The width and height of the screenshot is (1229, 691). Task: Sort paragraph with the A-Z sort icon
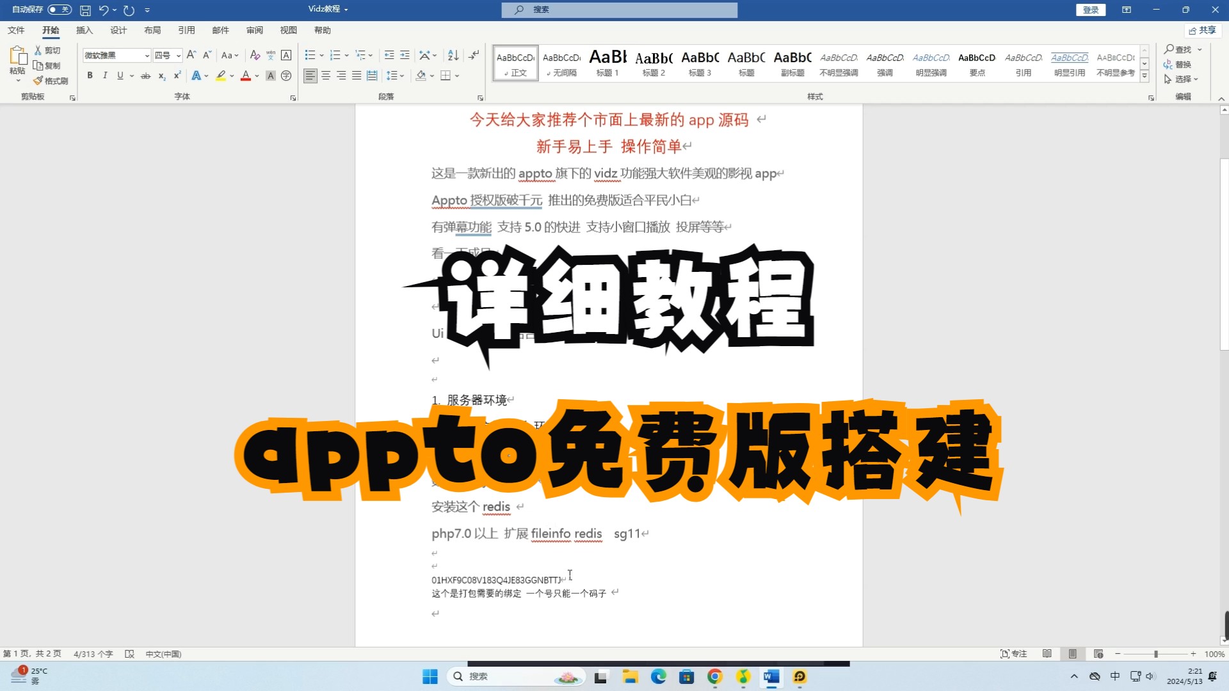453,55
